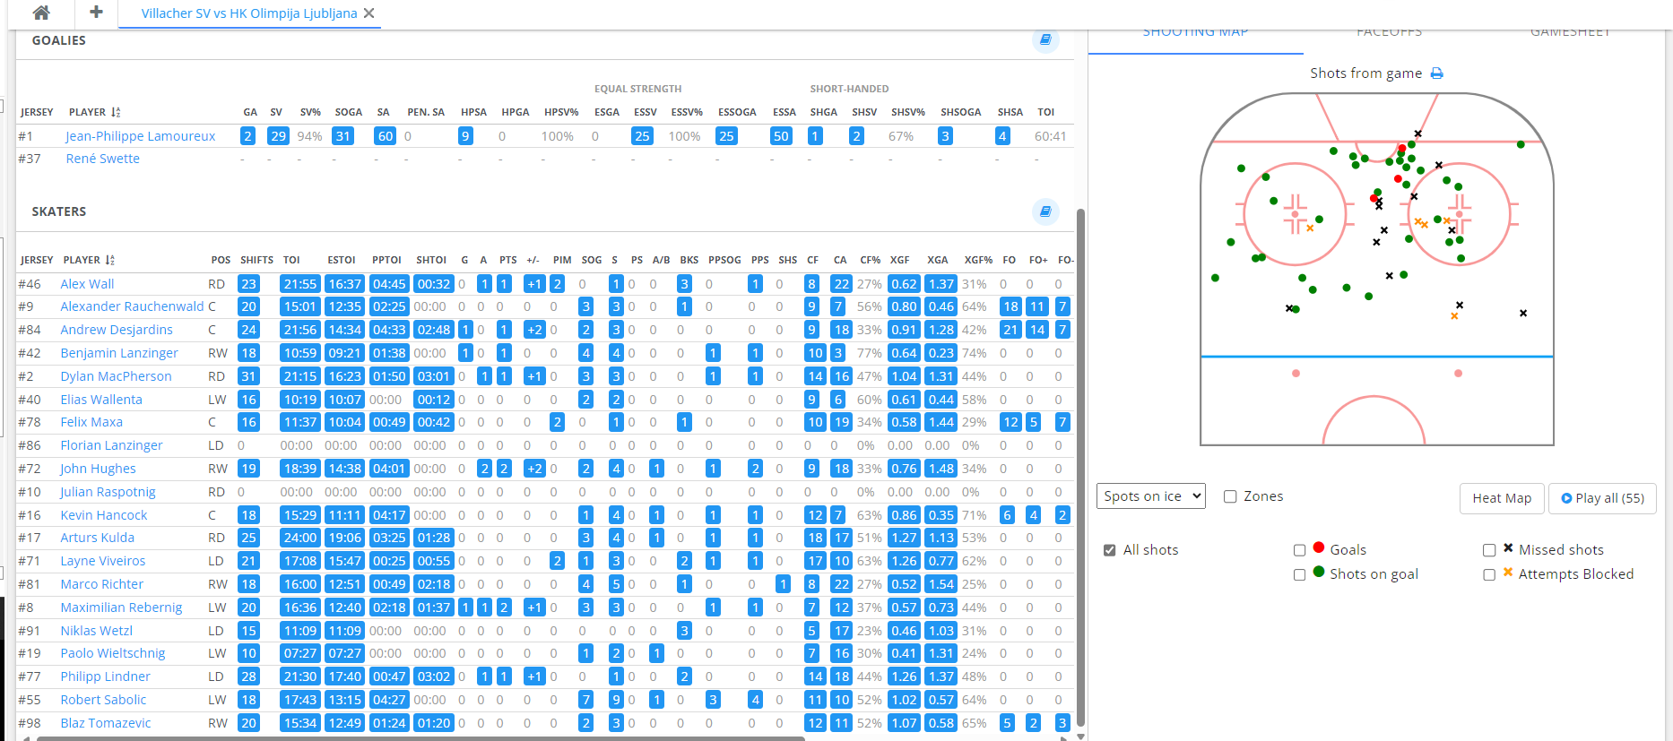The image size is (1673, 741).
Task: Enable the Zones checkbox
Action: [x=1230, y=496]
